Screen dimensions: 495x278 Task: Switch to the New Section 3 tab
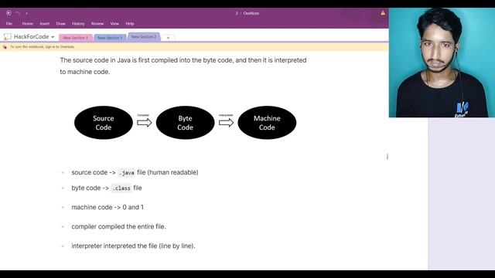(x=76, y=38)
